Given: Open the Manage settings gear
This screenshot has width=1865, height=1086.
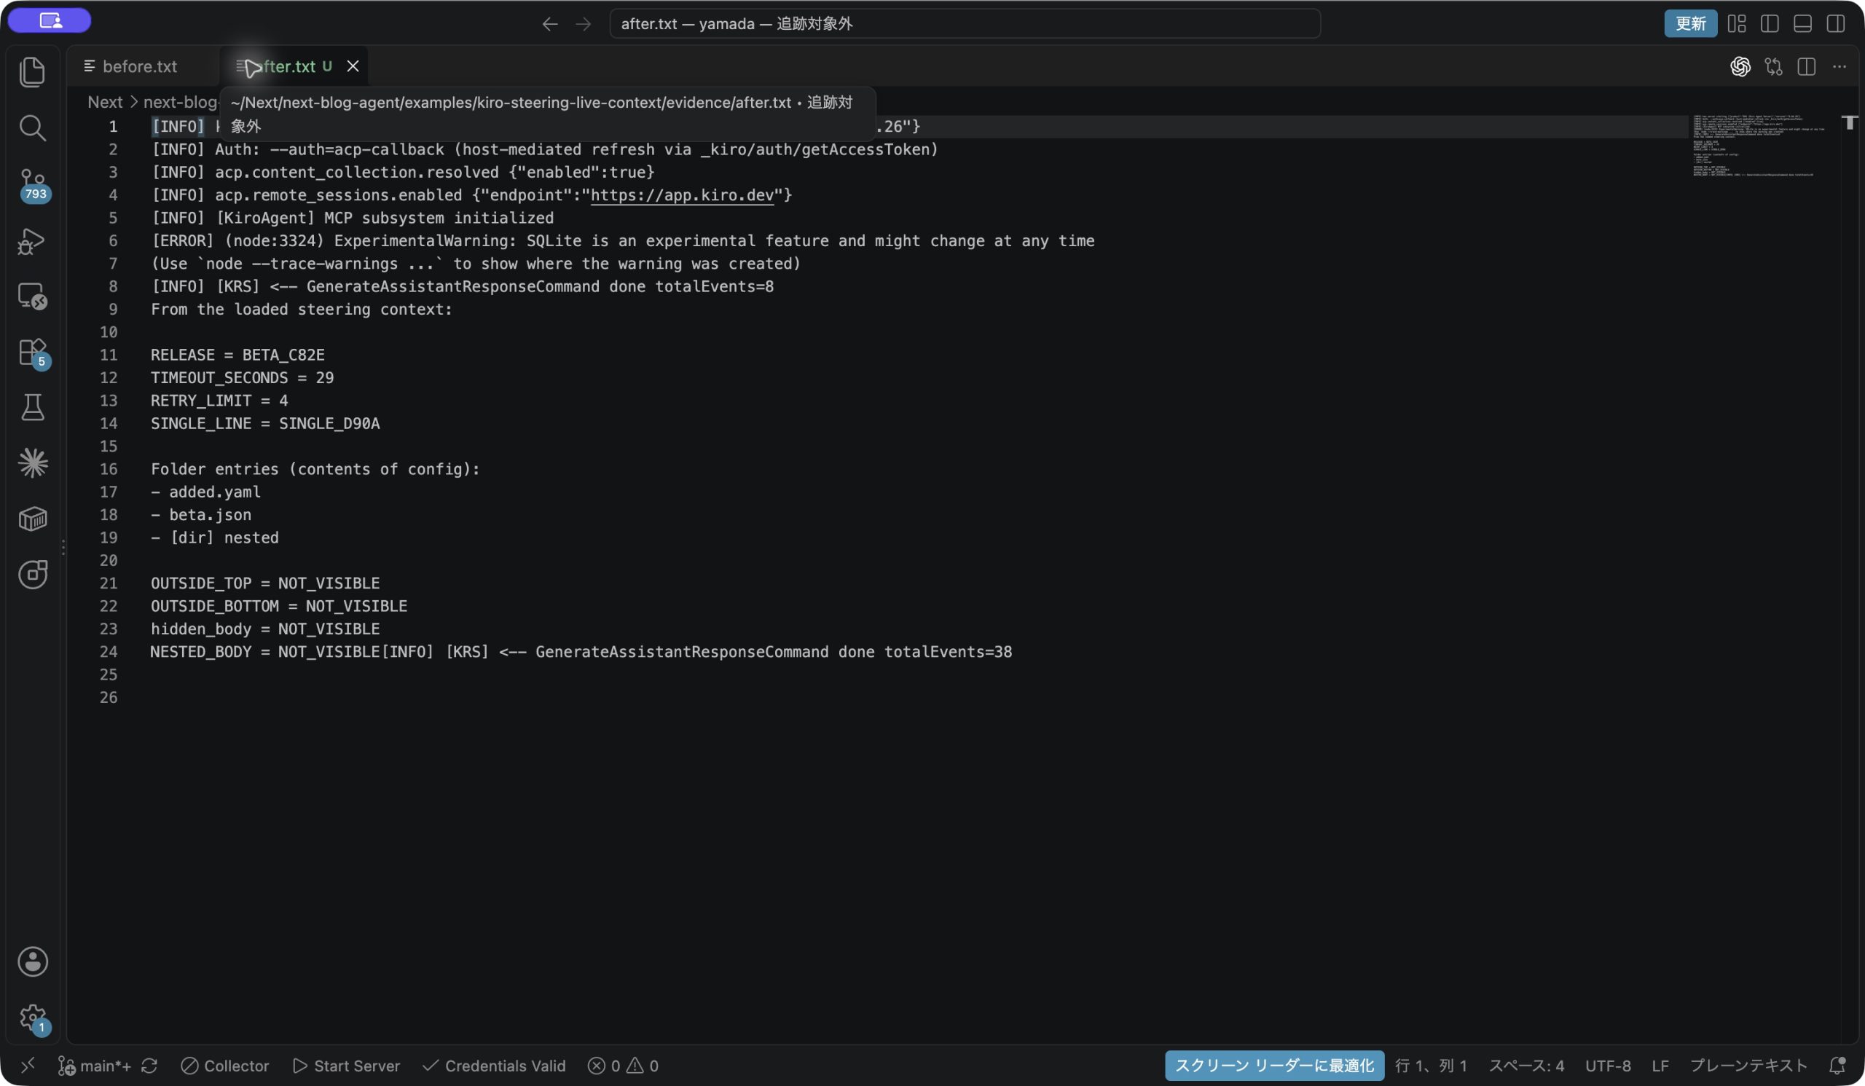Looking at the screenshot, I should click(x=33, y=1018).
